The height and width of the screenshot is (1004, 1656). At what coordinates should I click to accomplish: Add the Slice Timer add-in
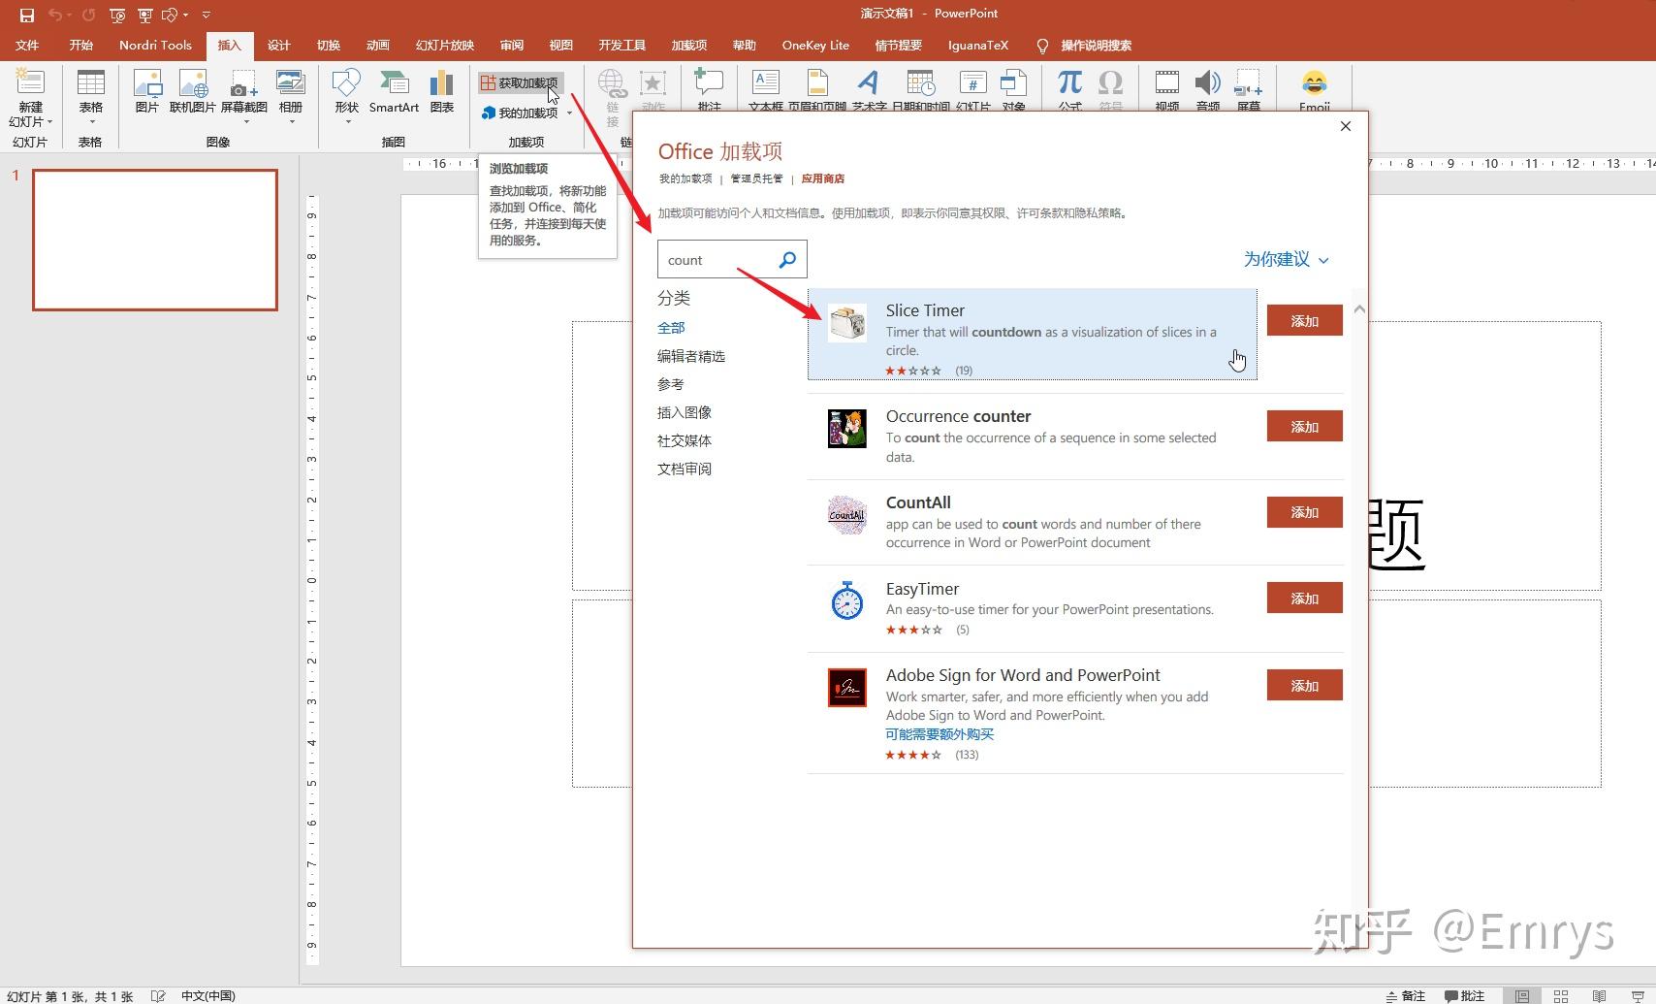pyautogui.click(x=1304, y=320)
